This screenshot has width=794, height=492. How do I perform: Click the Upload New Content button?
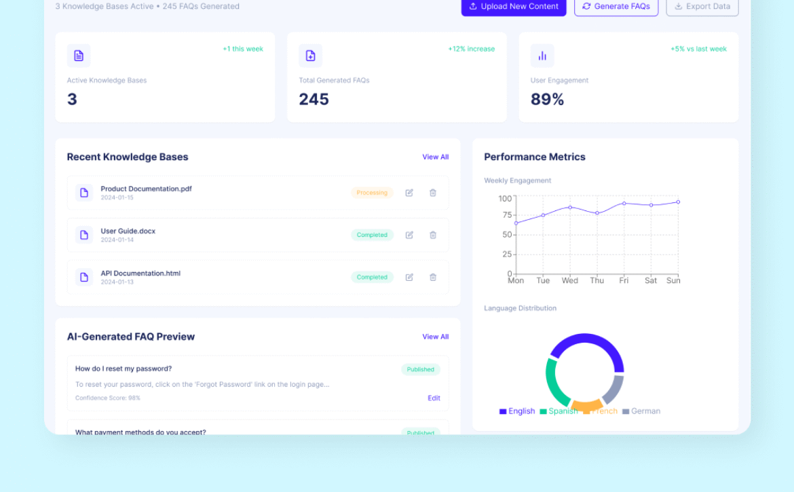514,7
